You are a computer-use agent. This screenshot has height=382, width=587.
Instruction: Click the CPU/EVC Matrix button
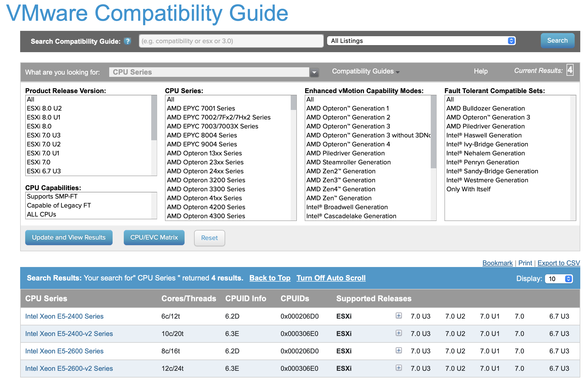(x=154, y=238)
